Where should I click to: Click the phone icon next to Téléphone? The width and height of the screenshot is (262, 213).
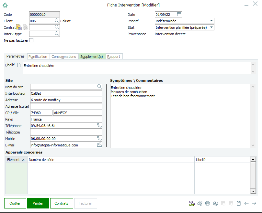(x=99, y=126)
